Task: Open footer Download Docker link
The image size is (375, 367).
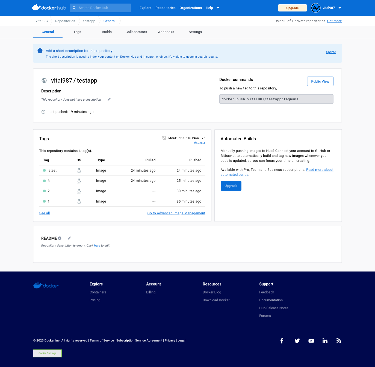Action: pyautogui.click(x=216, y=300)
